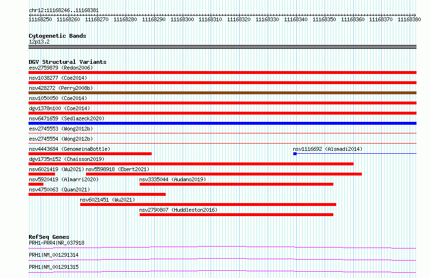Click nsv5920419 (Almarri2020) label
Image resolution: width=430 pixels, height=278 pixels.
(x=64, y=179)
